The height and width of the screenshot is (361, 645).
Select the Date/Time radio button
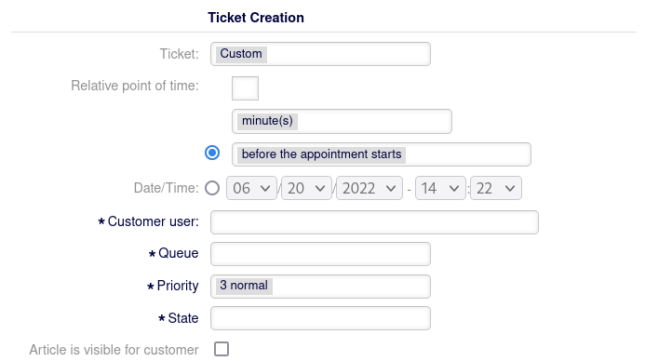[212, 188]
